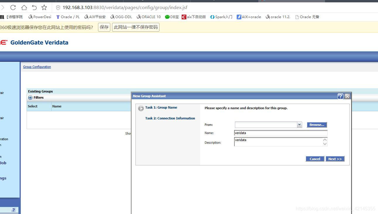This screenshot has width=378, height=214.
Task: Expand the Filters section plus icon
Action: tap(30, 97)
